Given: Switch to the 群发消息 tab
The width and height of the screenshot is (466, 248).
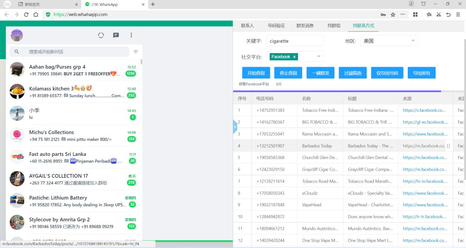Looking at the screenshot, I should coord(304,26).
